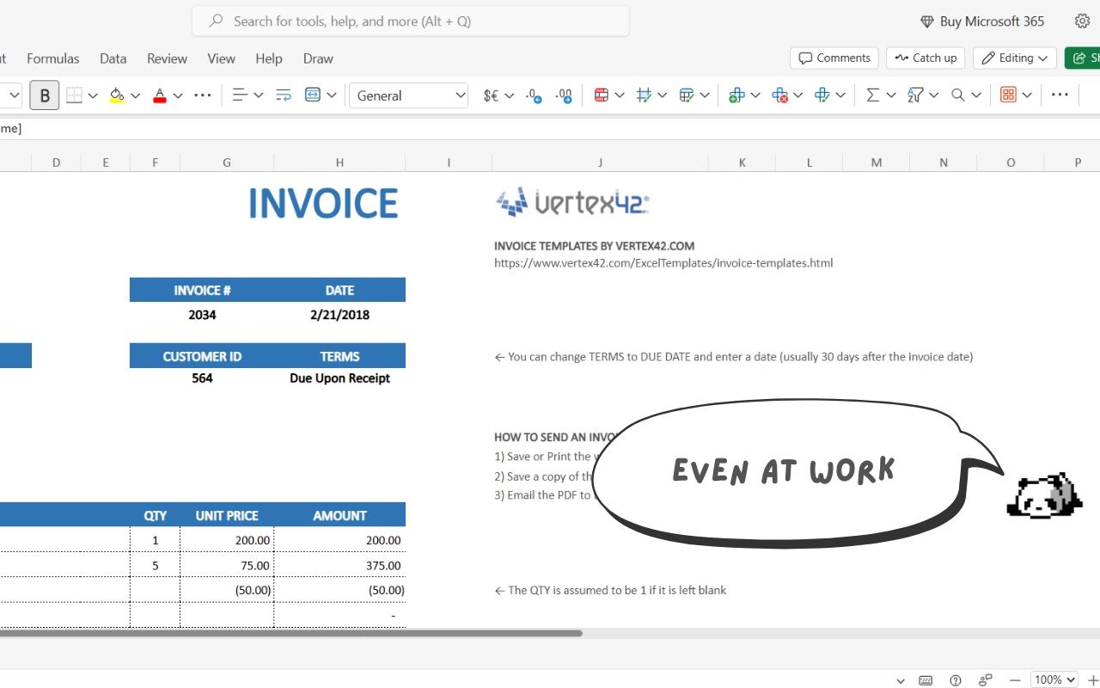Apply the red font color
Image resolution: width=1100 pixels, height=688 pixels.
click(x=159, y=95)
